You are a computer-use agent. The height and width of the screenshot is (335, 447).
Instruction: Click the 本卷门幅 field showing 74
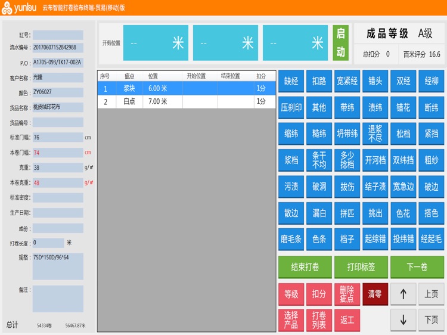(58, 153)
